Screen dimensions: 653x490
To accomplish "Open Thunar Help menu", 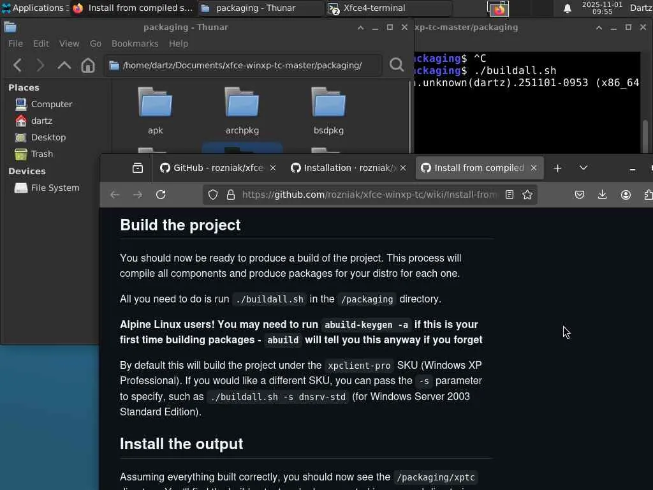I will pos(179,44).
